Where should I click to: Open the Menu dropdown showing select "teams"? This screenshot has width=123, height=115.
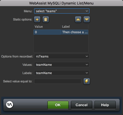pyautogui.click(x=62, y=11)
